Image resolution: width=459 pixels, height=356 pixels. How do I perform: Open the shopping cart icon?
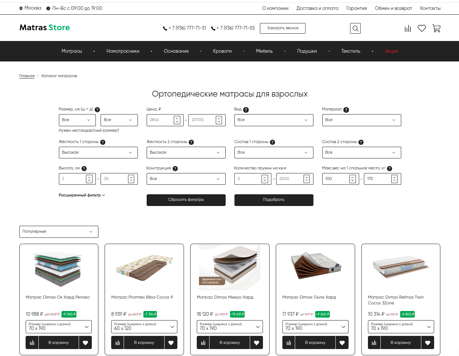(x=436, y=28)
